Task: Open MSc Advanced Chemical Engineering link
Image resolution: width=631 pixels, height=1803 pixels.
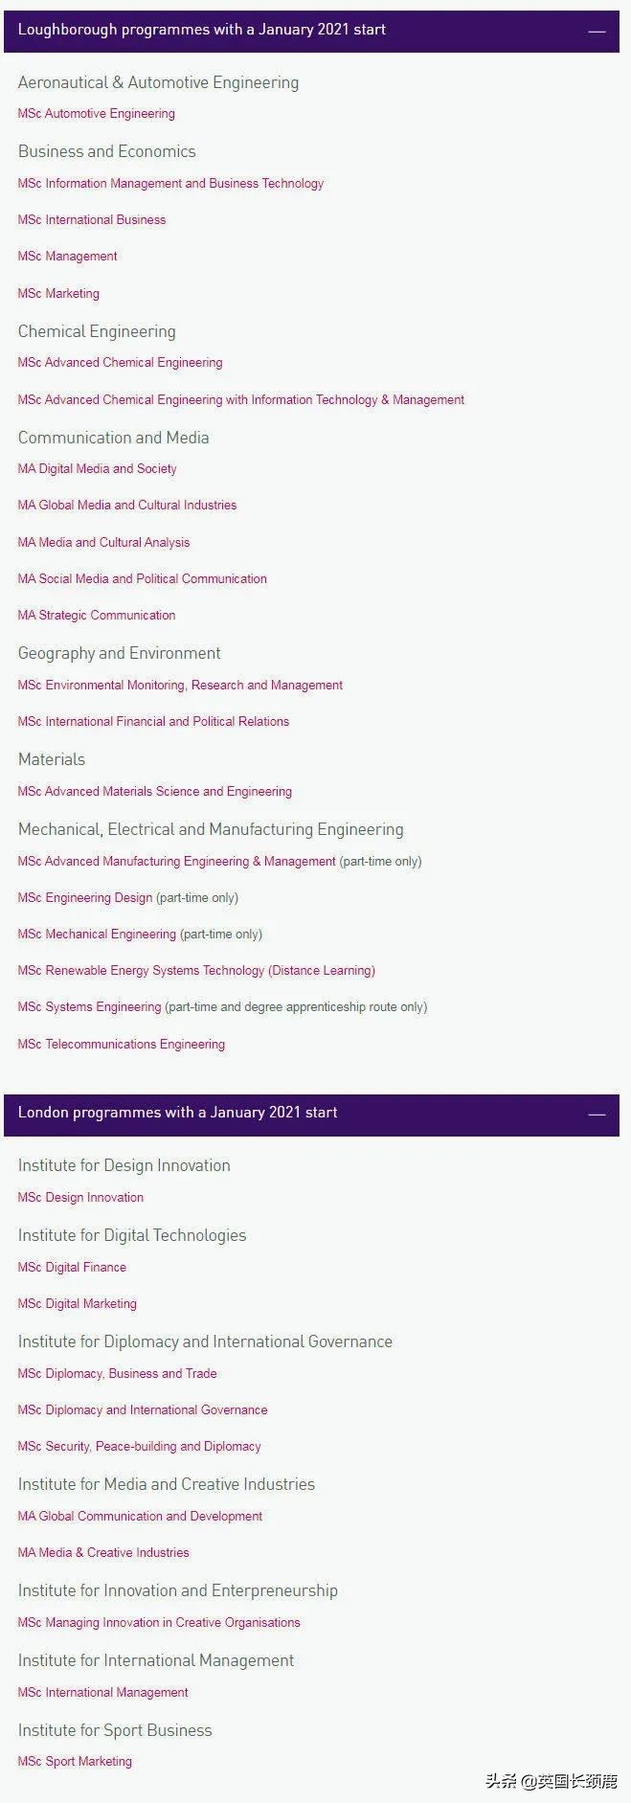Action: click(120, 363)
